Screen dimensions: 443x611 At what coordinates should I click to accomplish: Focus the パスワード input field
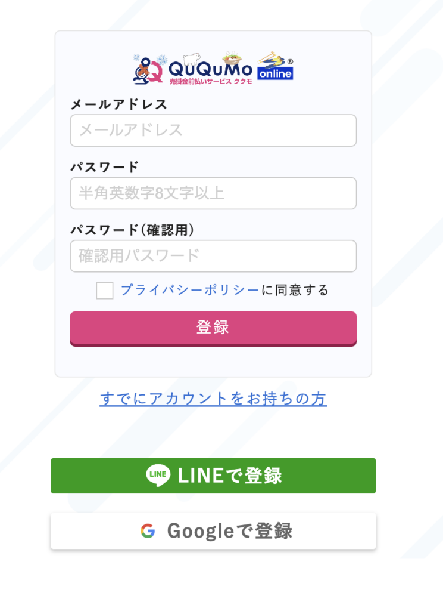click(213, 193)
